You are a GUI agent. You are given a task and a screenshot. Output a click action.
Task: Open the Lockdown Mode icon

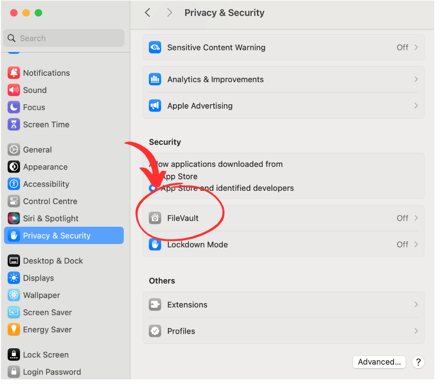coord(155,244)
